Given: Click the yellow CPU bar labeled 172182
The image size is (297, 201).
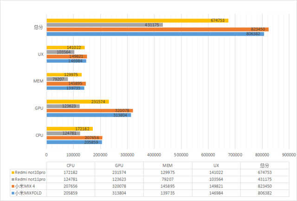Looking at the screenshot, I should coord(70,129).
